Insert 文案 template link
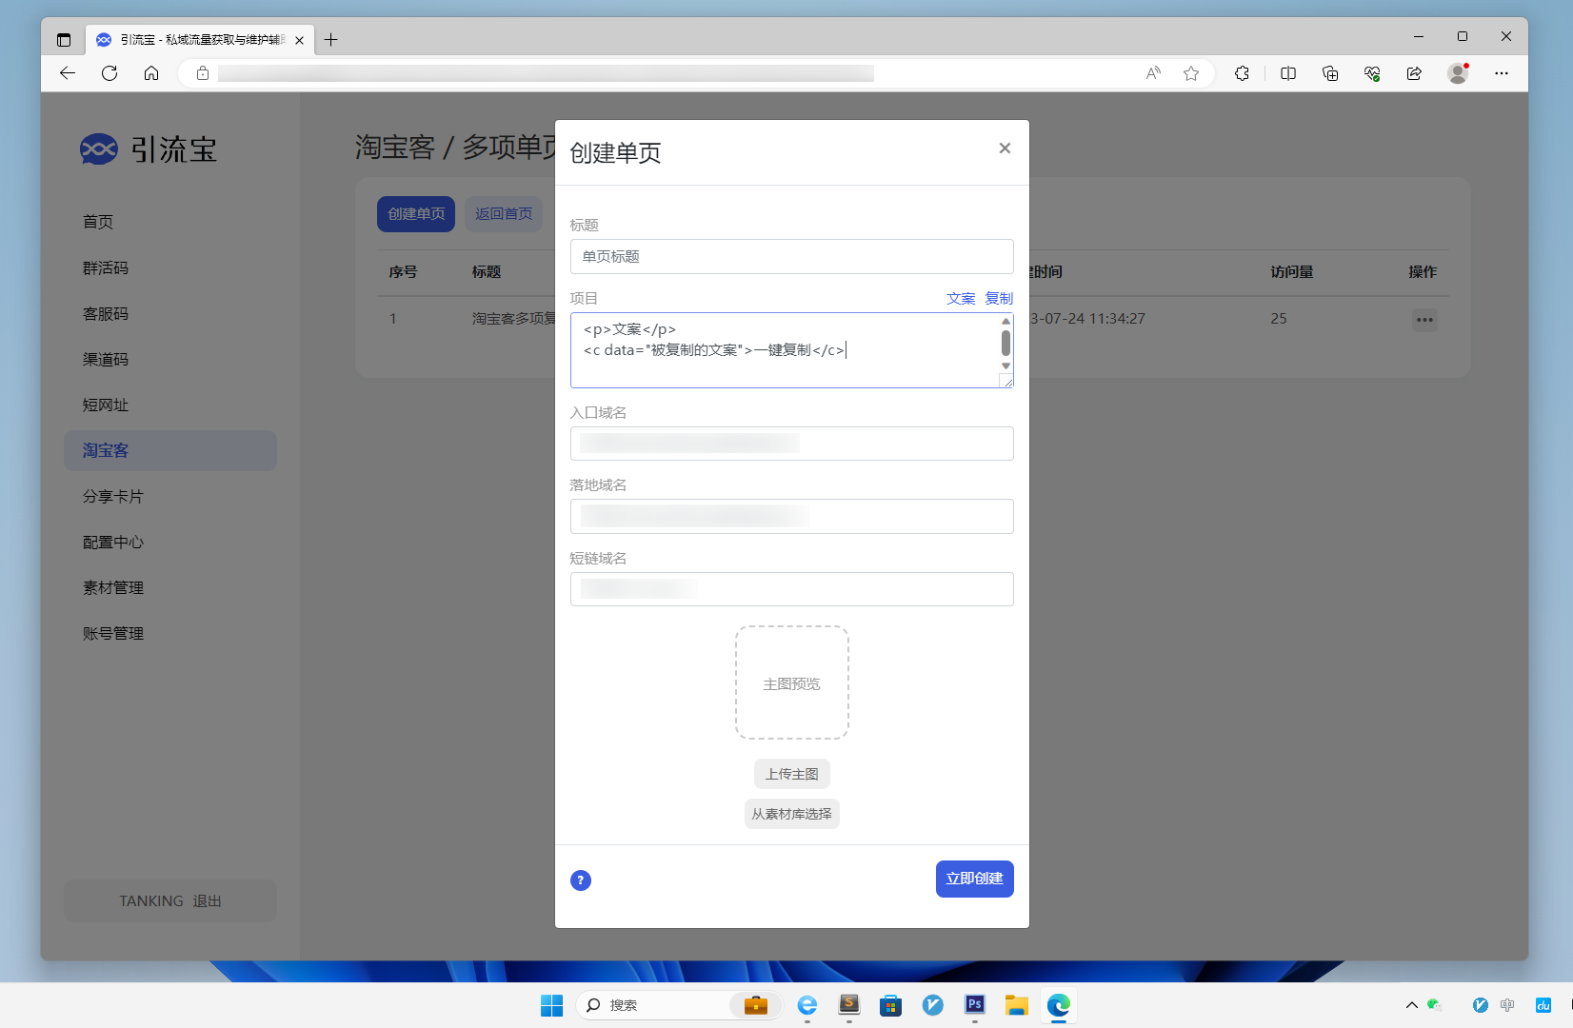Viewport: 1573px width, 1028px height. [961, 299]
